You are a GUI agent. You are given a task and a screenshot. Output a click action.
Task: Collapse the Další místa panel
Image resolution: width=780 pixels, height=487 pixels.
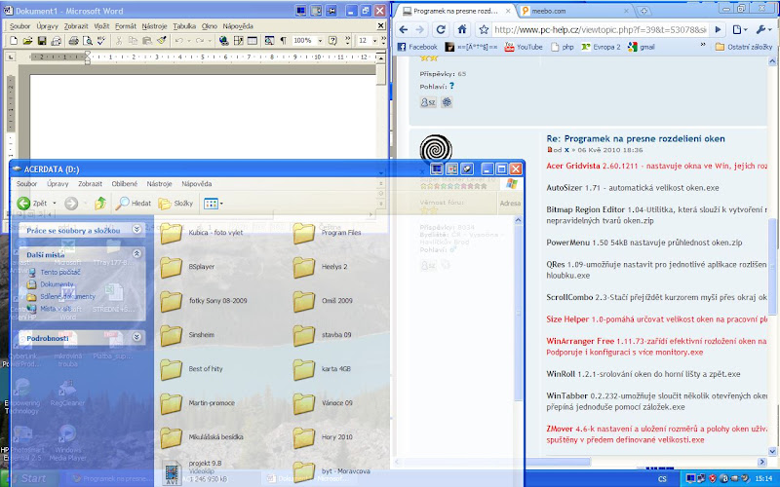(136, 253)
